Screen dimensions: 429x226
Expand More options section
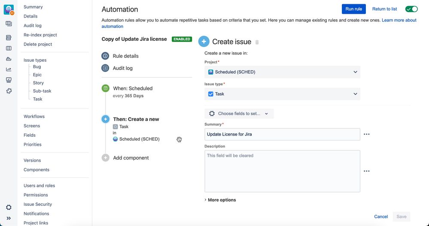(220, 200)
